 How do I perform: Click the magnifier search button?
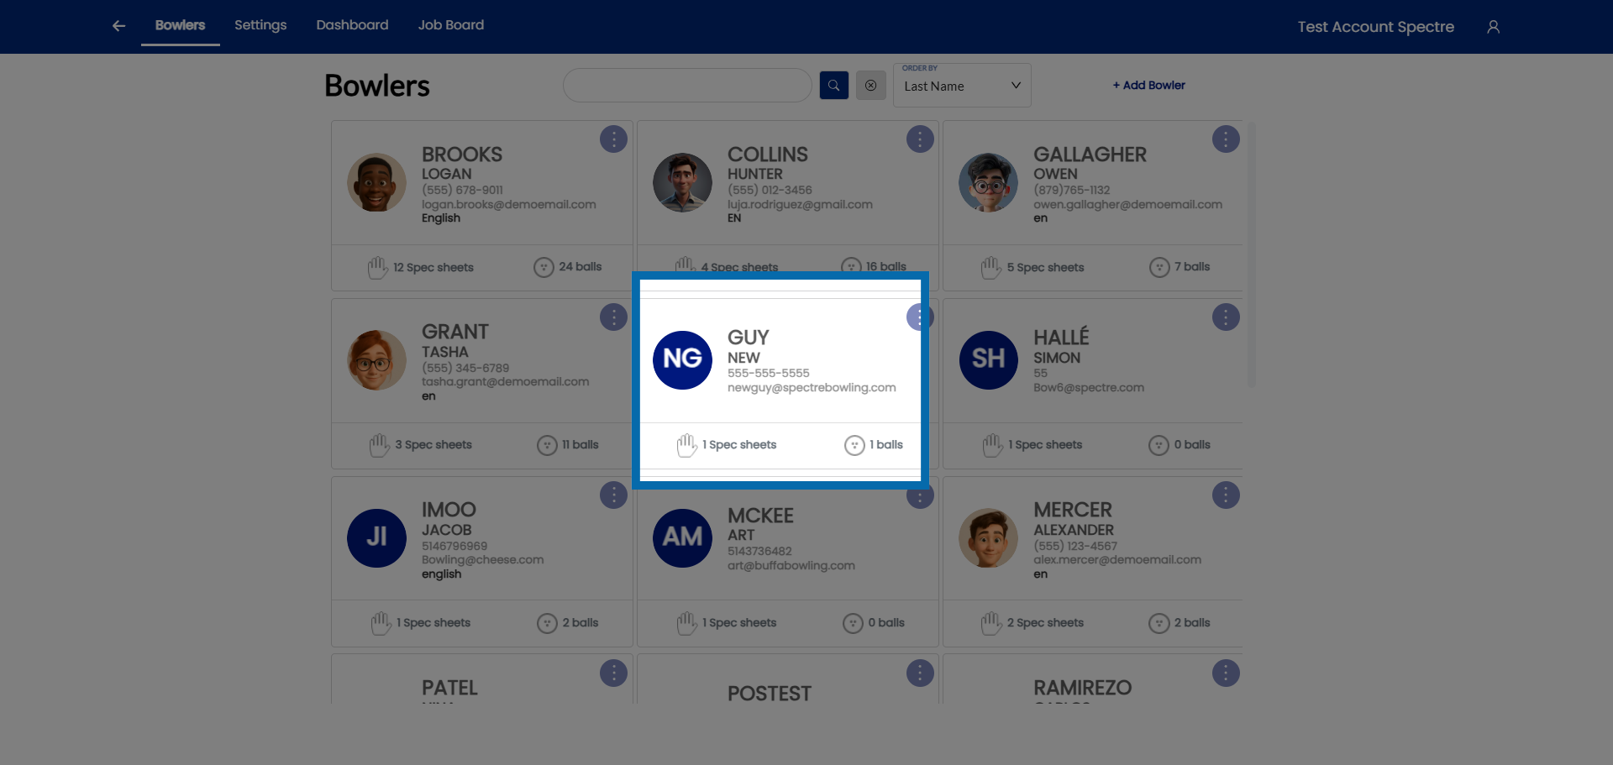(x=833, y=85)
